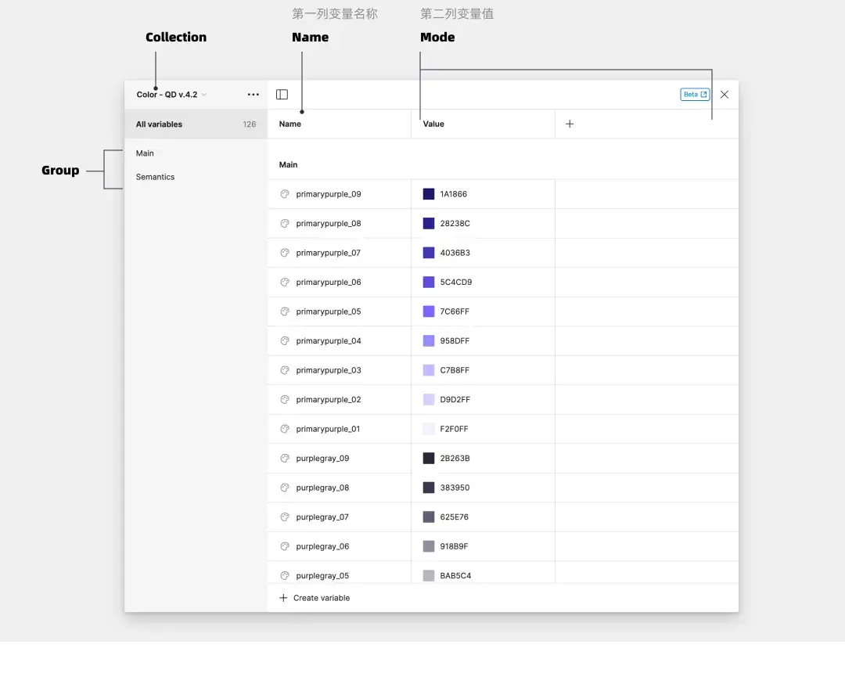The width and height of the screenshot is (845, 684).
Task: Click the Create variable button
Action: [x=315, y=598]
